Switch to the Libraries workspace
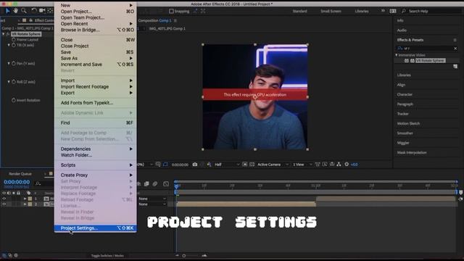Viewport: 464px width, 261px height. click(362, 12)
